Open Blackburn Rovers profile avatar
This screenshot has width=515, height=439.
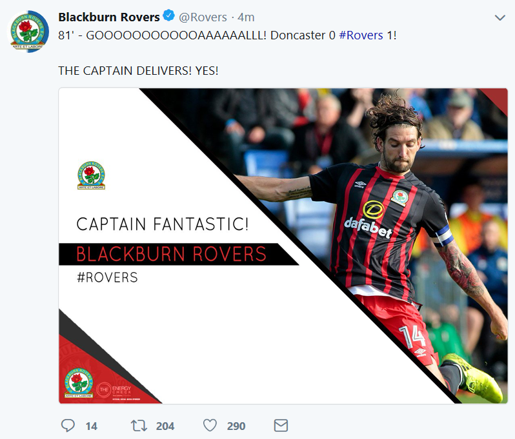pyautogui.click(x=28, y=31)
